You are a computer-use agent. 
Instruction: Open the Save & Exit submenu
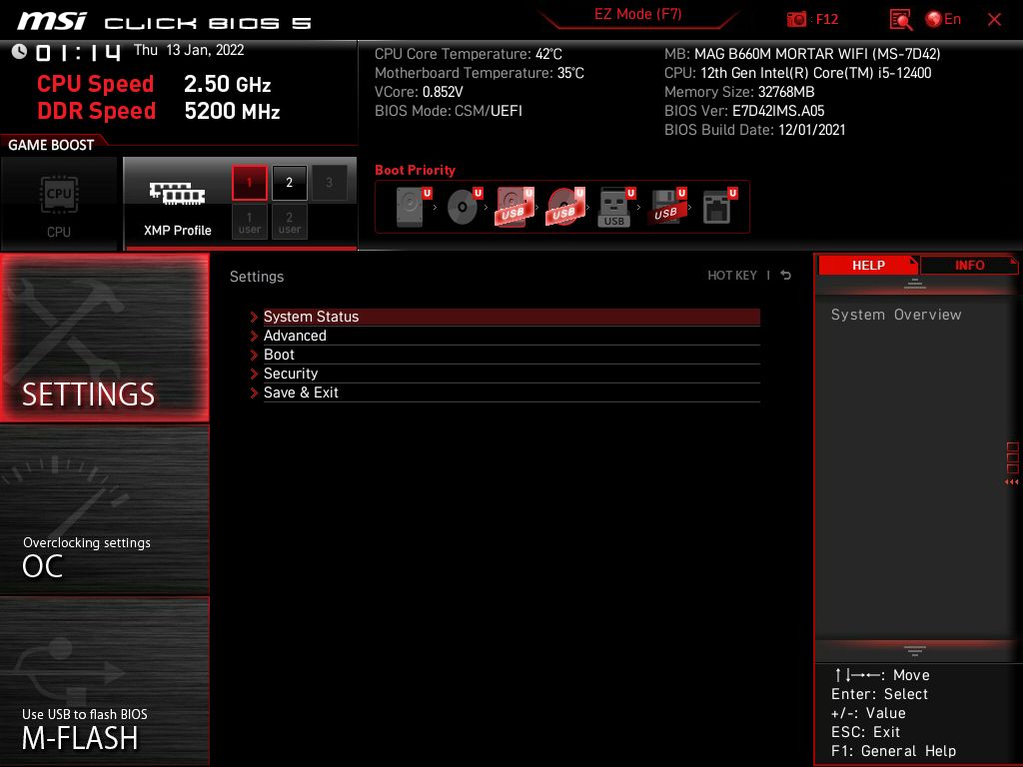(x=511, y=391)
